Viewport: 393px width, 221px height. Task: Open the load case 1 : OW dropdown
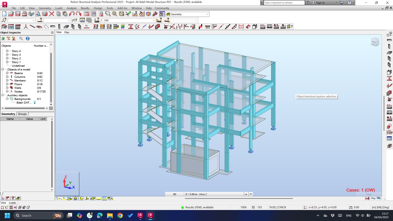pyautogui.click(x=154, y=21)
